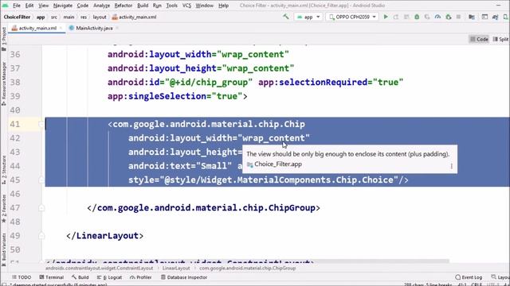Click the grey Stop square icon
This screenshot has width=510, height=286.
(458, 17)
